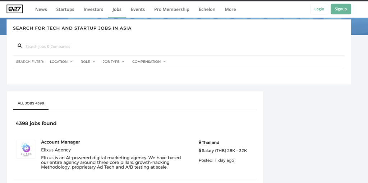Go to Pro Membership

(x=172, y=9)
